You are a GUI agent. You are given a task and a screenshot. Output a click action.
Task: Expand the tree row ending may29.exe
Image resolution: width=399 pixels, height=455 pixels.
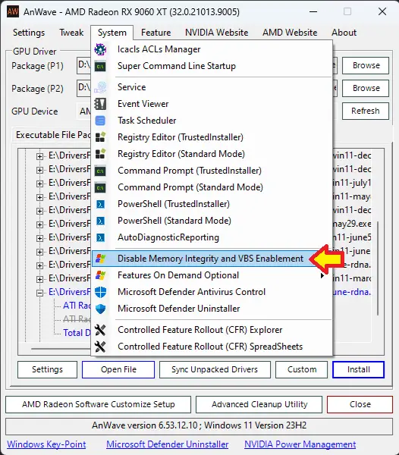[x=39, y=224]
